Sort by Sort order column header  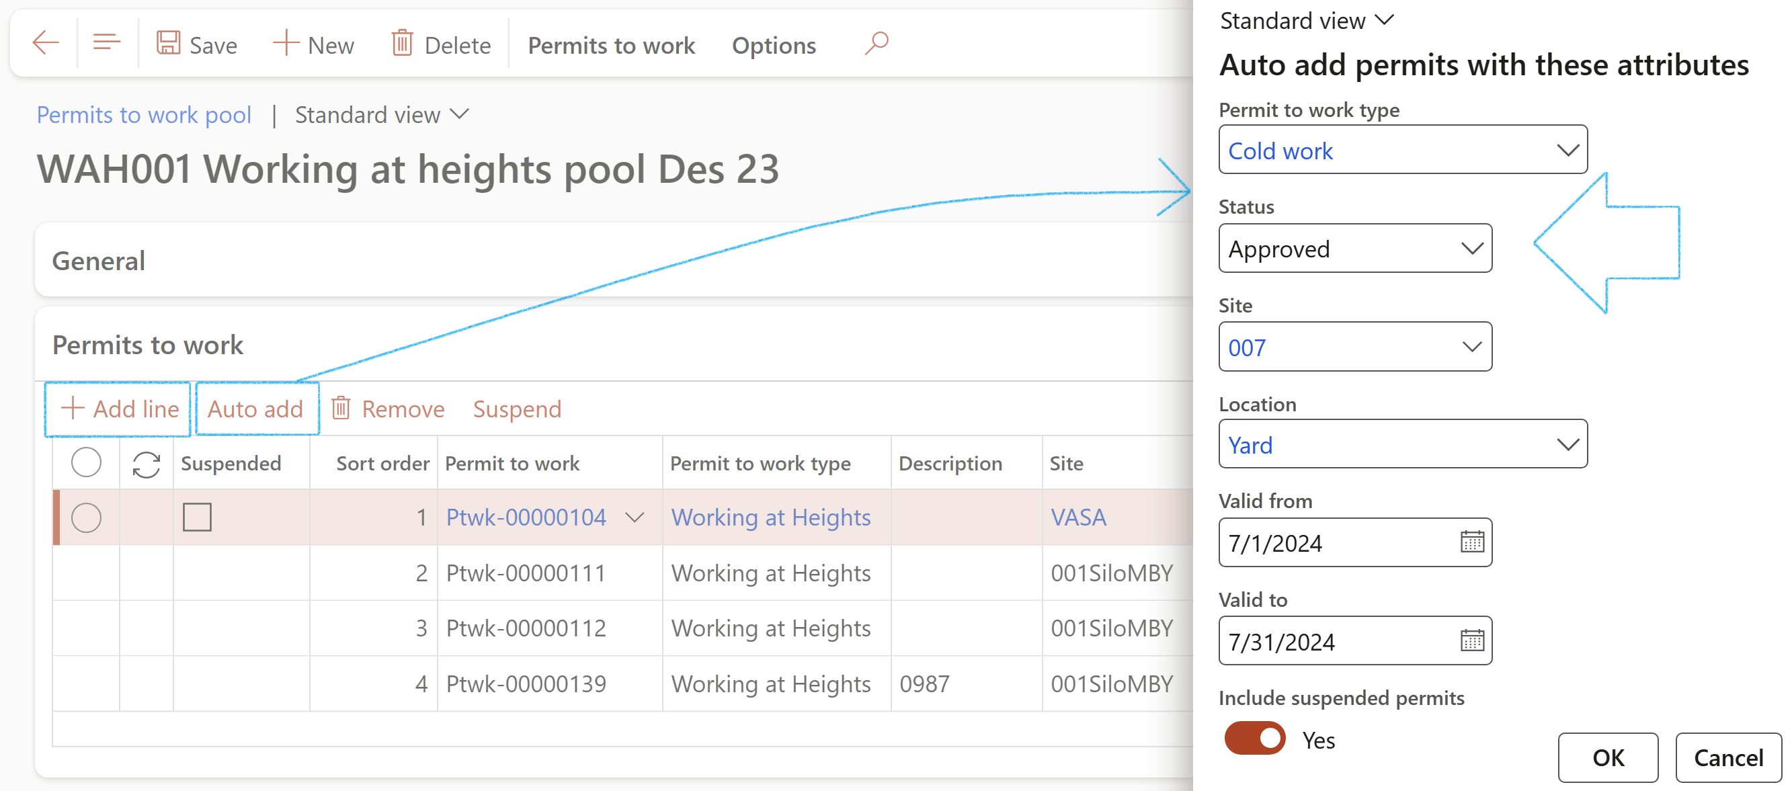[382, 463]
